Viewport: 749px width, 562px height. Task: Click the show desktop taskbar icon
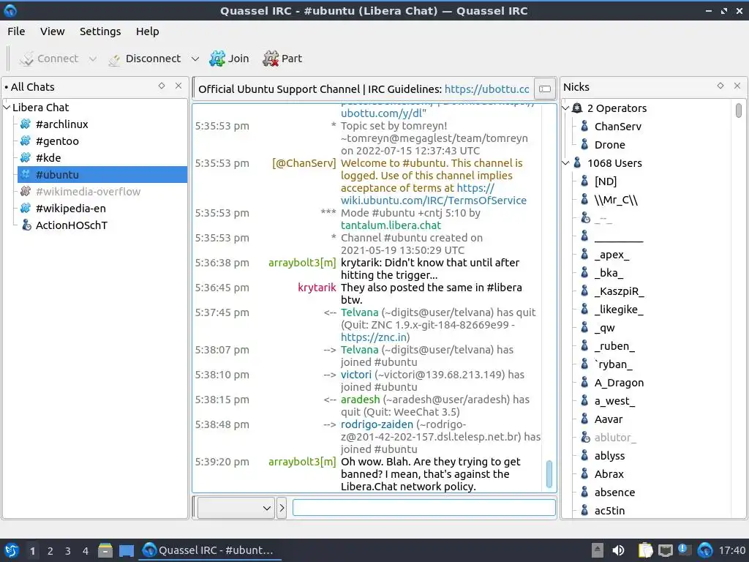127,551
